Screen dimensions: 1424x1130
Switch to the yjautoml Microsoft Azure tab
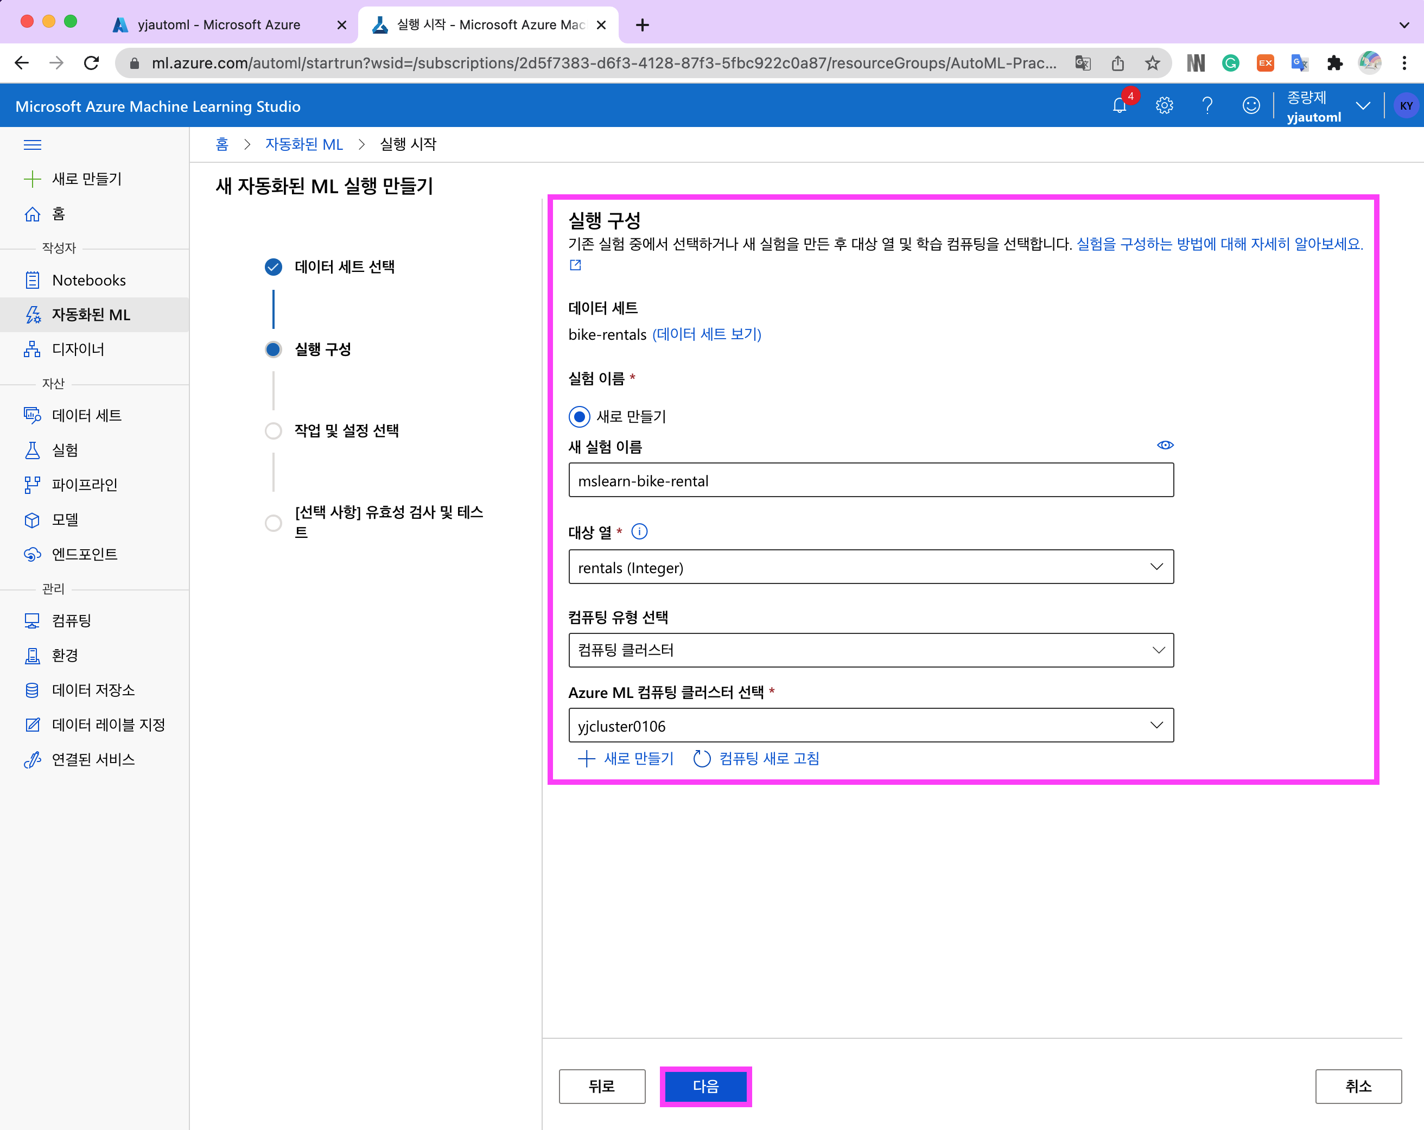tap(218, 24)
